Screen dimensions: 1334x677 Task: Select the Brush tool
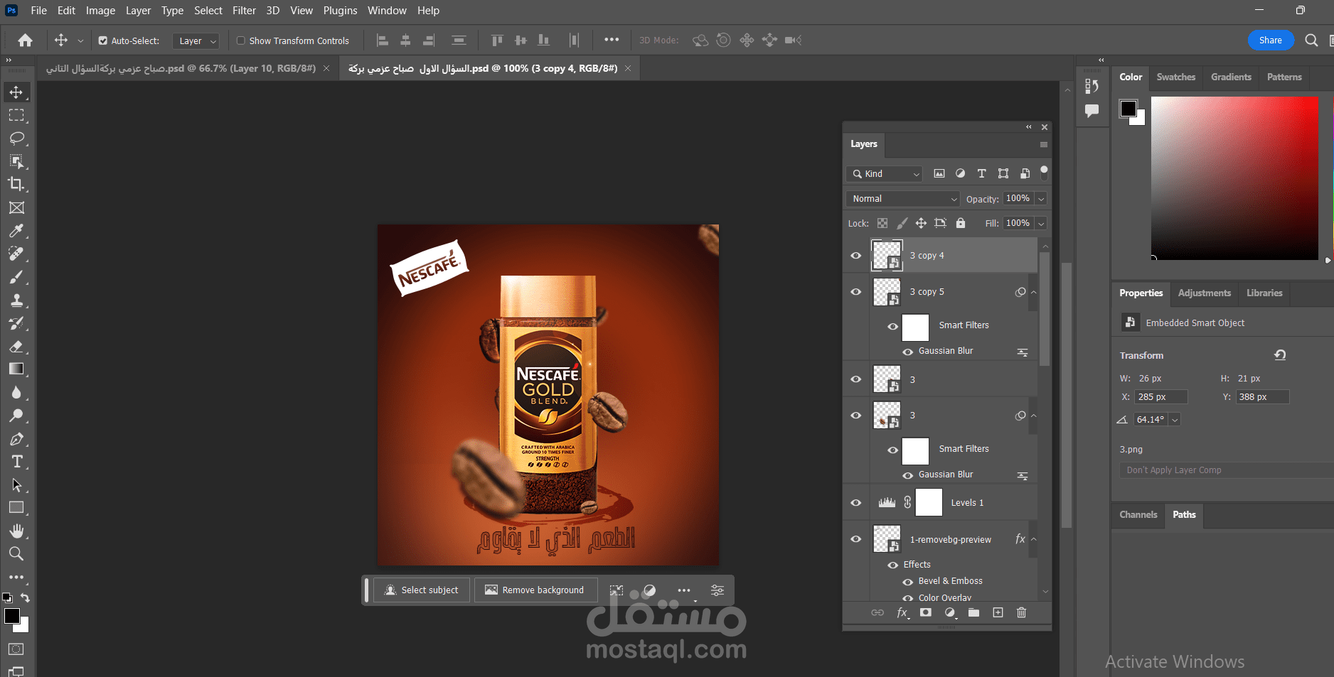tap(16, 277)
